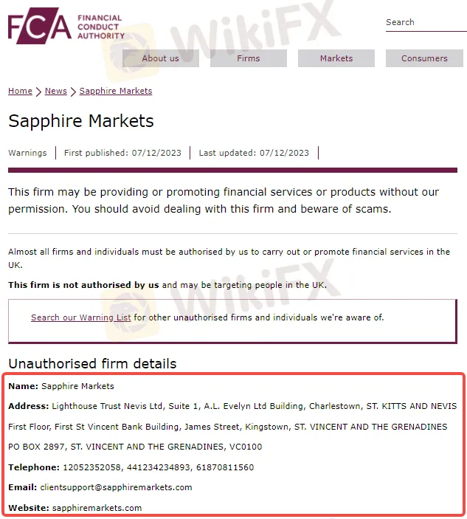The width and height of the screenshot is (467, 519).
Task: Go to the Consumers section
Action: (424, 58)
